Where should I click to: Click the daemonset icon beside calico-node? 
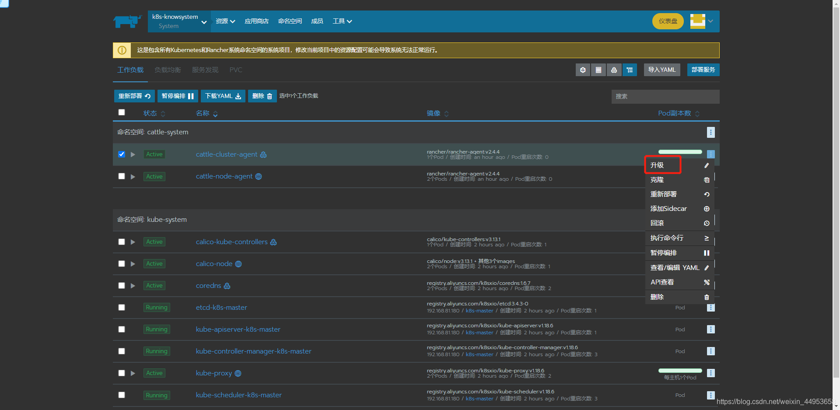[238, 264]
